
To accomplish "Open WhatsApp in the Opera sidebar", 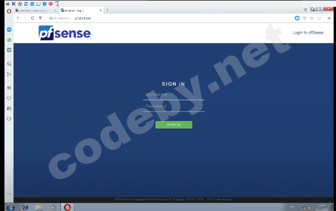I will pos(9,40).
